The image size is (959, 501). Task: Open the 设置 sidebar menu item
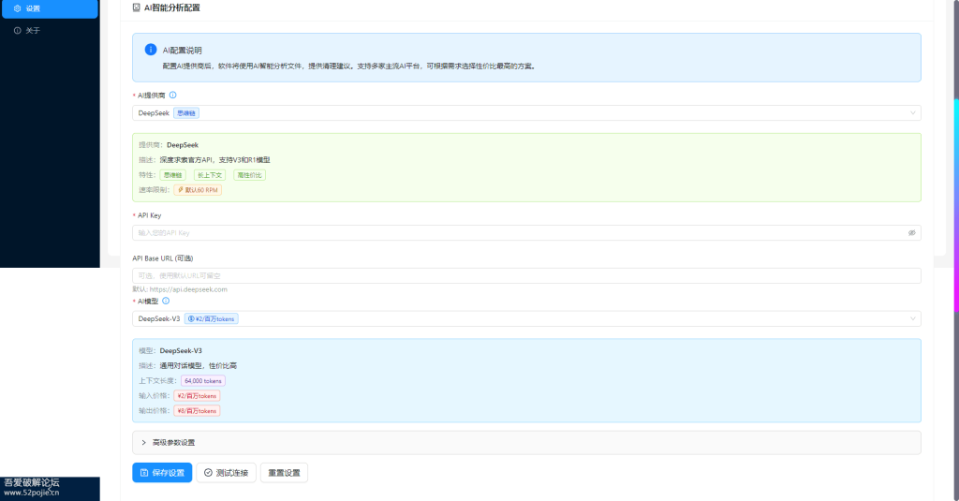click(x=33, y=8)
